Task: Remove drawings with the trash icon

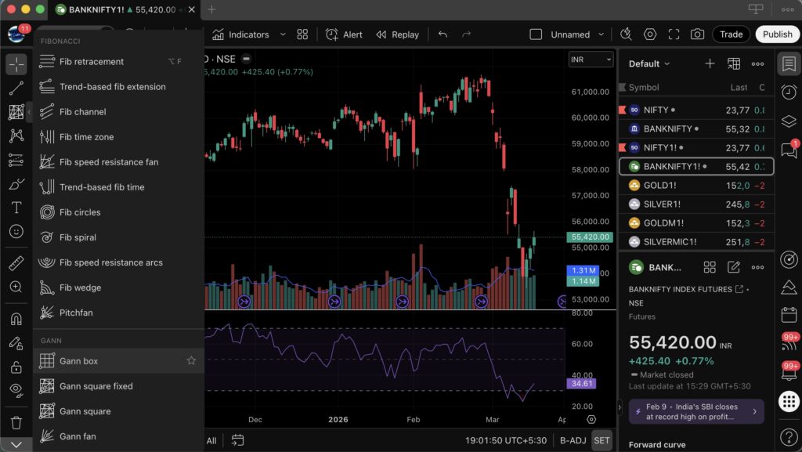Action: click(x=16, y=423)
